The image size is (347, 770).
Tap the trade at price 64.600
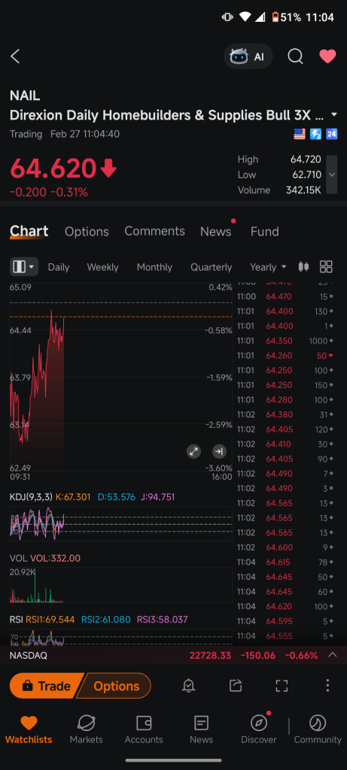(x=285, y=547)
